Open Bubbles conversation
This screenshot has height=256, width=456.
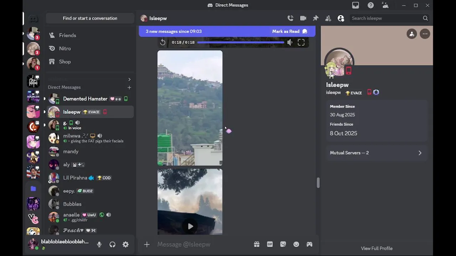click(90, 204)
